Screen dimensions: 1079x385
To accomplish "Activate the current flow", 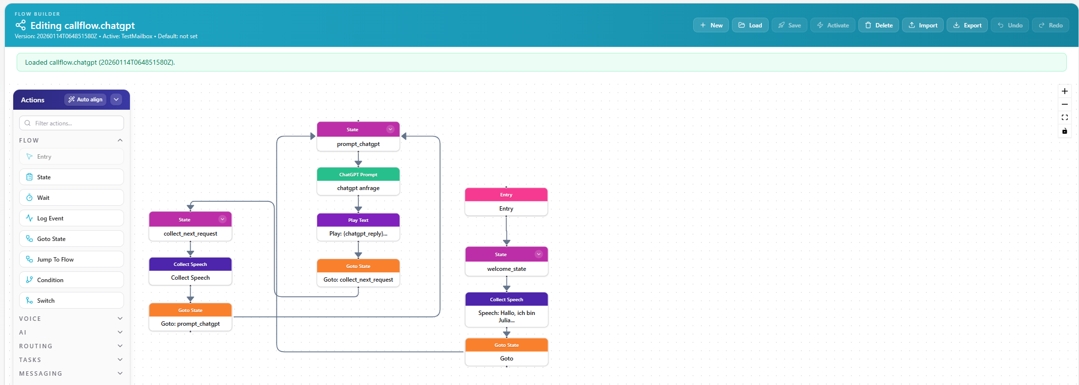I will 833,25.
